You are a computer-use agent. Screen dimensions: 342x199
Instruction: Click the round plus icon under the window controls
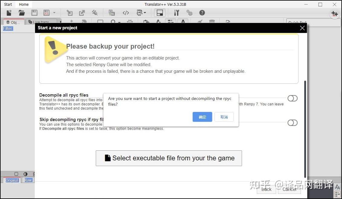coord(334,14)
